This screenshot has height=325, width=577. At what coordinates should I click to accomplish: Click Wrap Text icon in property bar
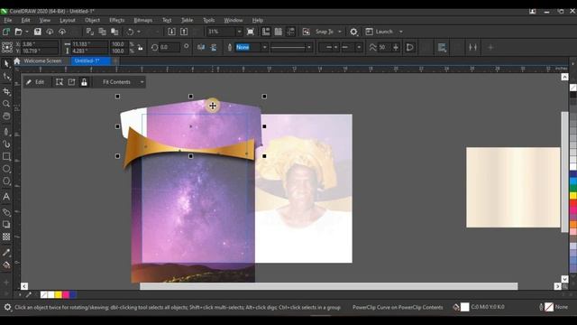tap(442, 47)
